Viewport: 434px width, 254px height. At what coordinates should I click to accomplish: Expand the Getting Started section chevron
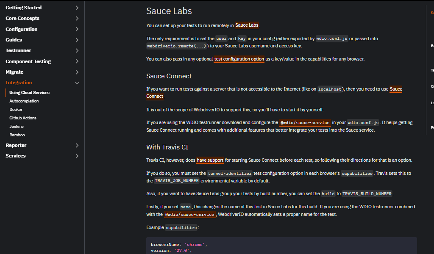pyautogui.click(x=77, y=8)
